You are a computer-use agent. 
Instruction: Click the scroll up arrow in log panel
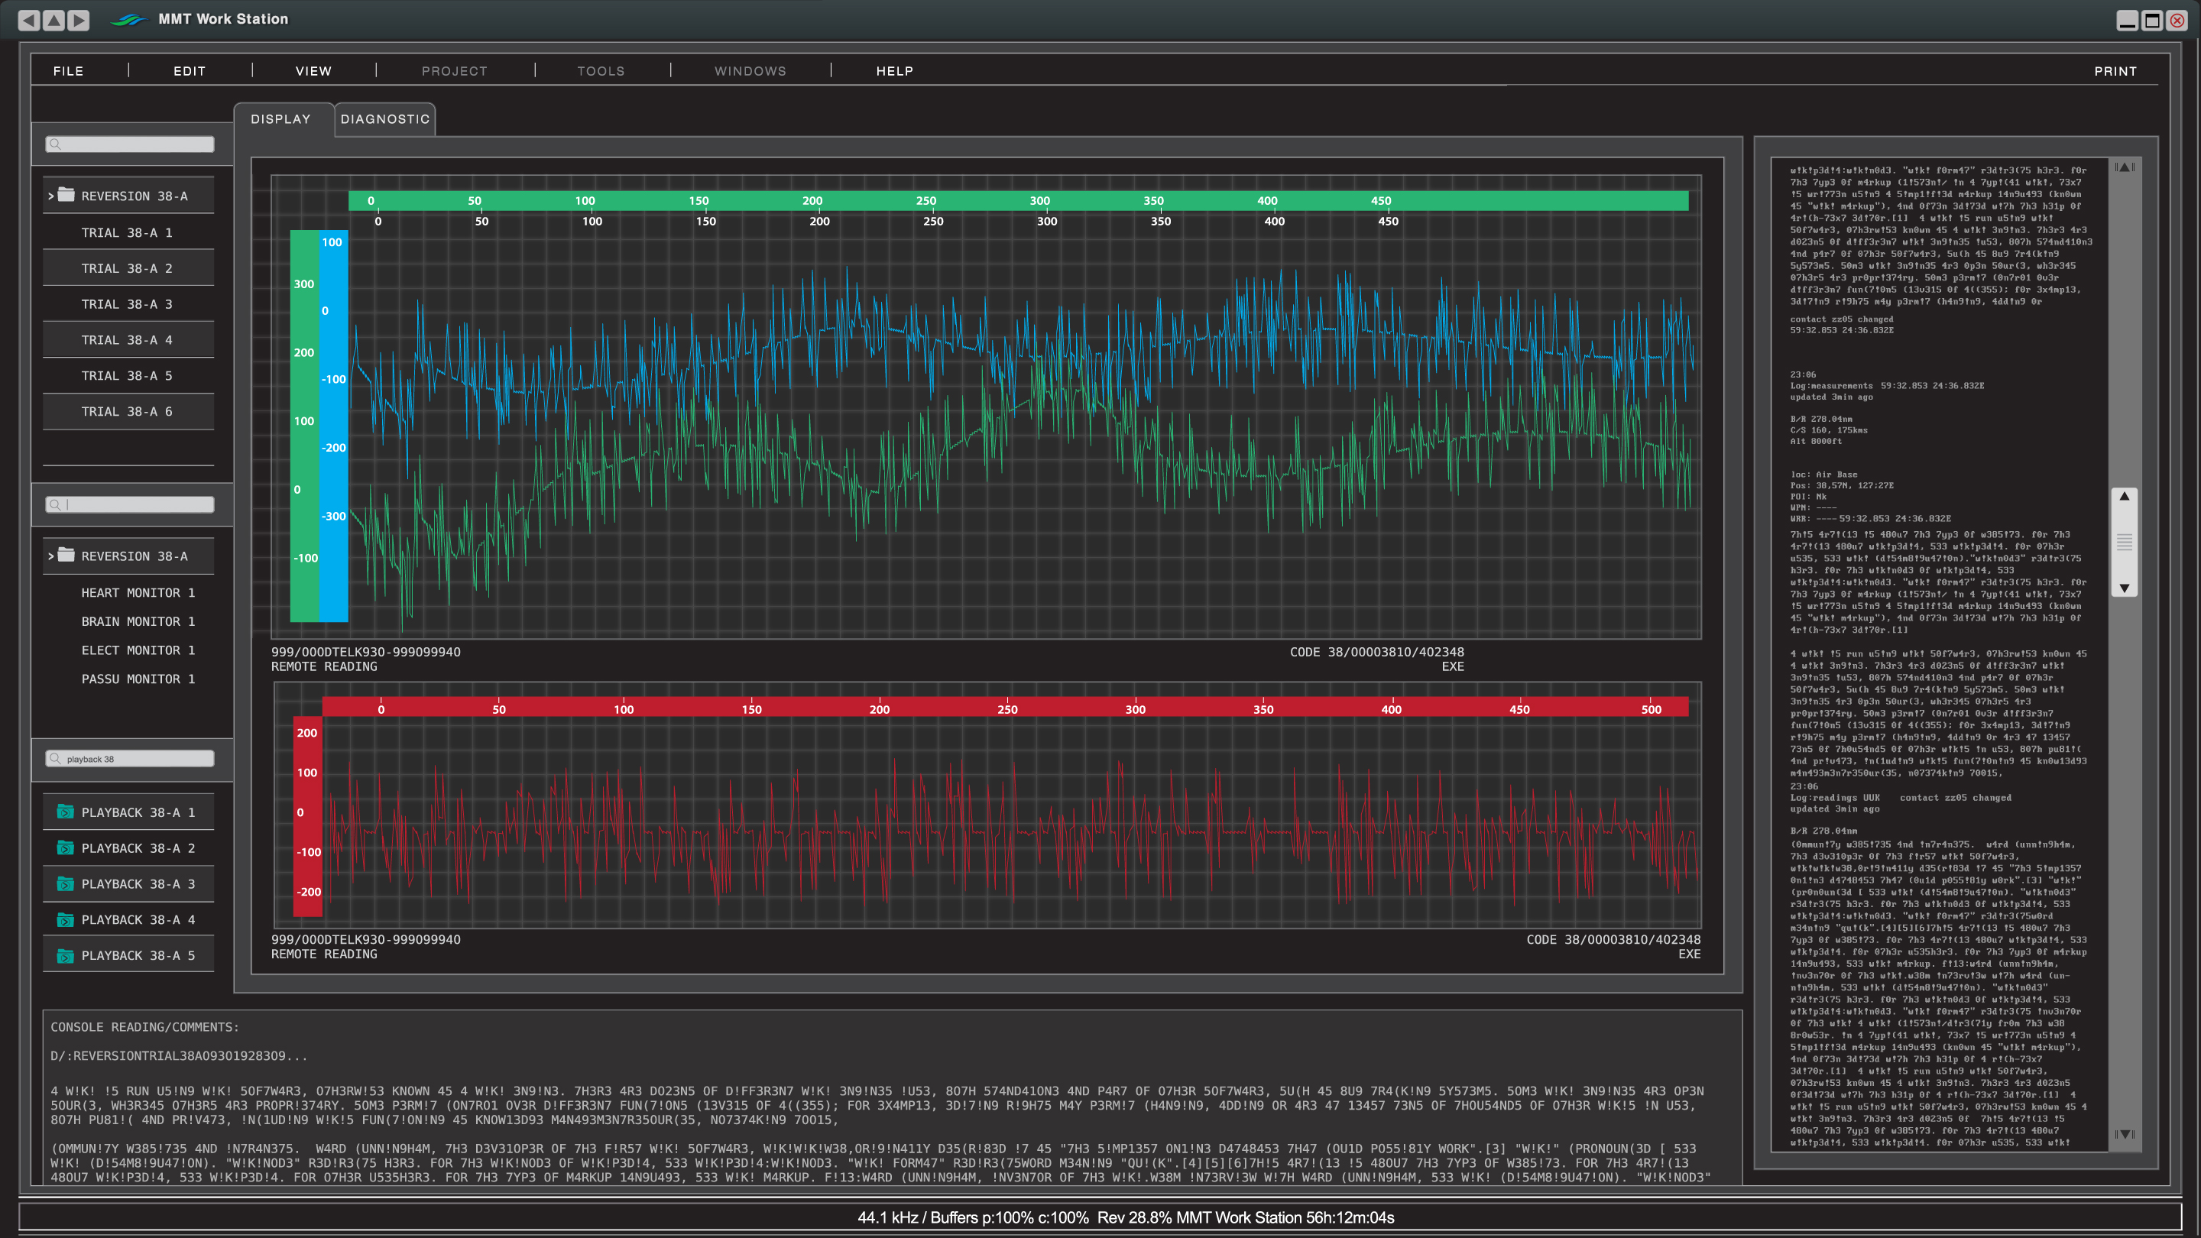tap(2124, 497)
